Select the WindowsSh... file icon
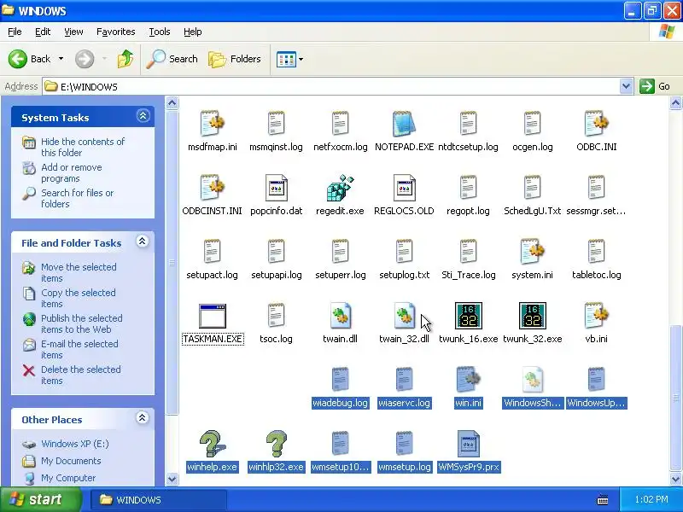The height and width of the screenshot is (512, 683). click(532, 380)
